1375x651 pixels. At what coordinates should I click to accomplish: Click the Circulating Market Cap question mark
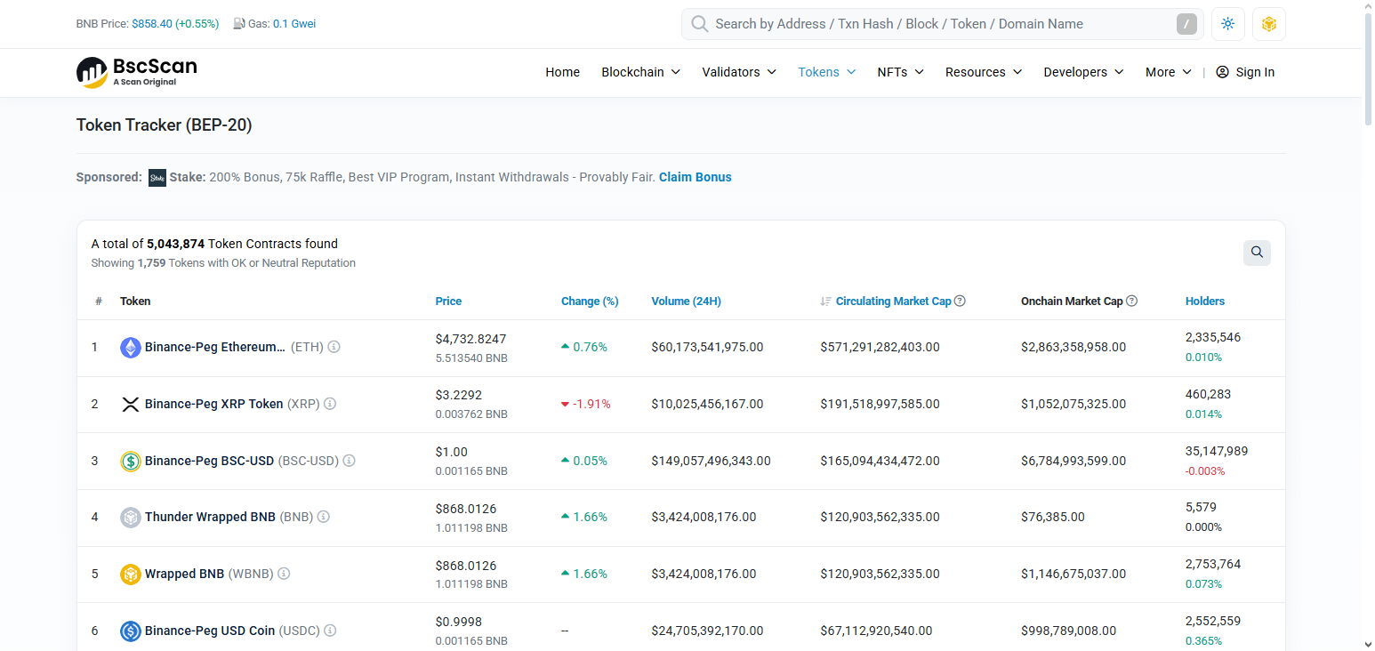(960, 301)
